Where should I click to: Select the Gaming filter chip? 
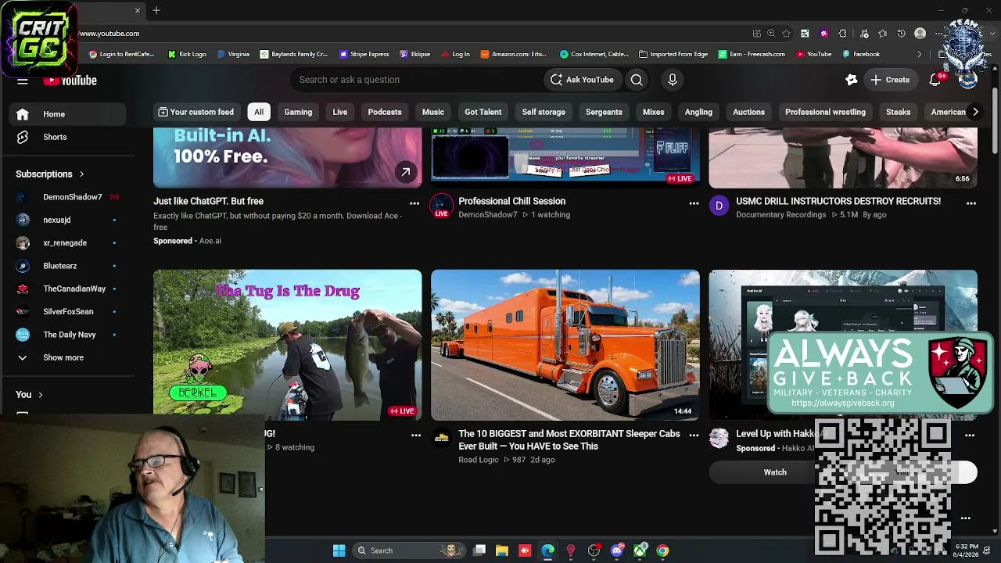[298, 112]
